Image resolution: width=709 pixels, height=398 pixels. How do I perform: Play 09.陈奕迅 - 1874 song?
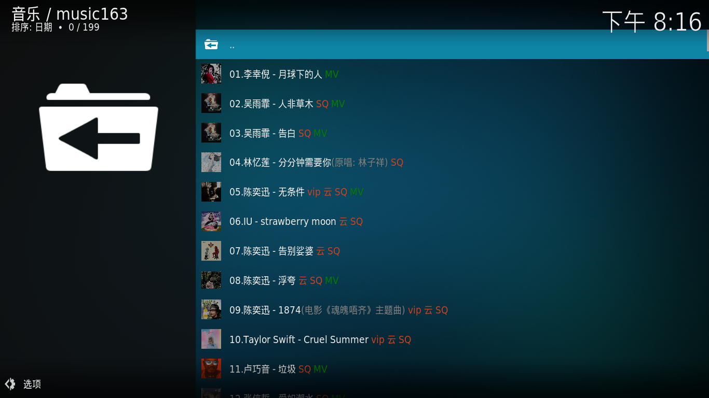451,310
